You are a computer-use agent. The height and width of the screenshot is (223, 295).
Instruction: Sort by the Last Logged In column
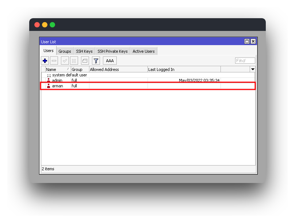click(184, 69)
